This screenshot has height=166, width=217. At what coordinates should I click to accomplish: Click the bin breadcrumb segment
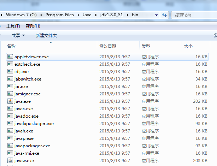135,15
